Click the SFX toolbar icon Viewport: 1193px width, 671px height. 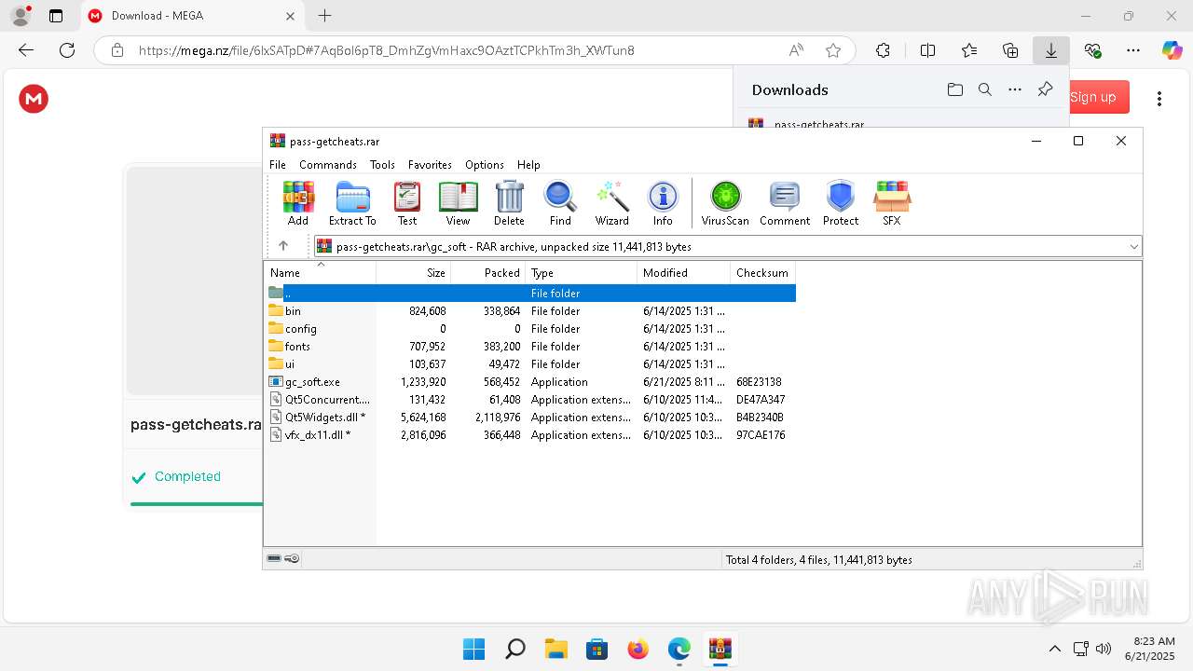coord(892,203)
